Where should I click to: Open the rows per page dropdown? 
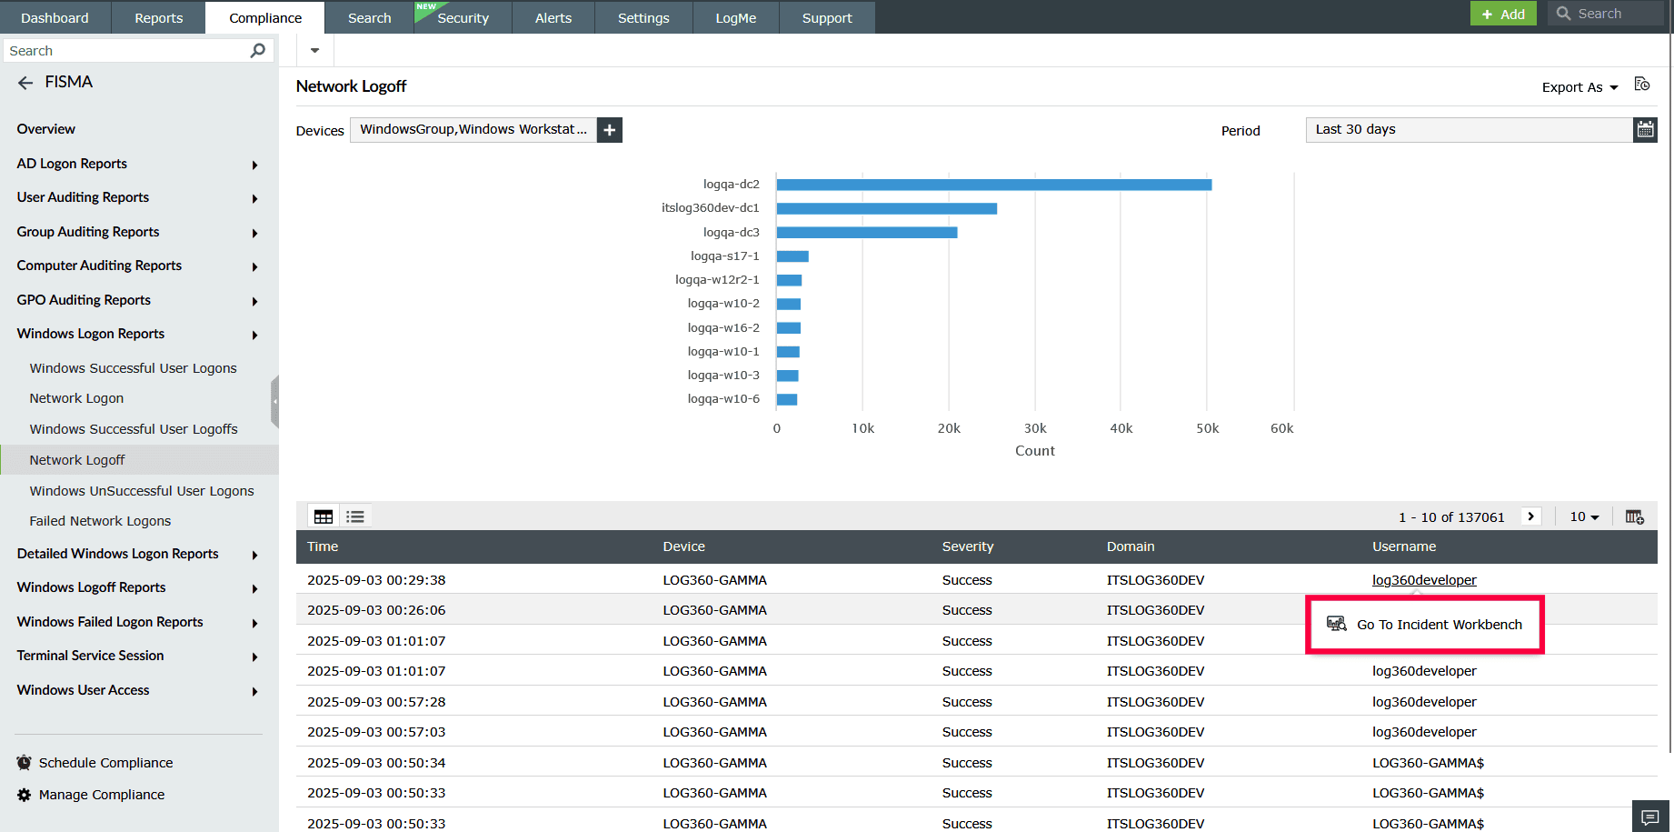[x=1584, y=516]
